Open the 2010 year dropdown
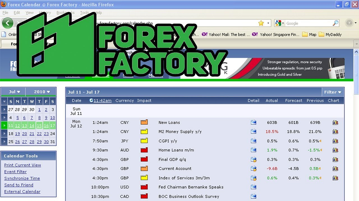The height and width of the screenshot is (201, 359). point(41,92)
